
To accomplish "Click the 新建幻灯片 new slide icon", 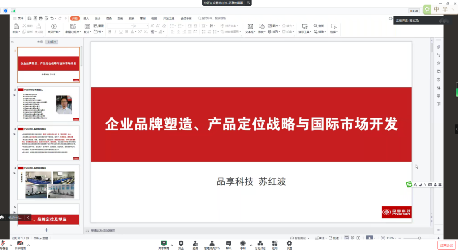I will (73, 26).
